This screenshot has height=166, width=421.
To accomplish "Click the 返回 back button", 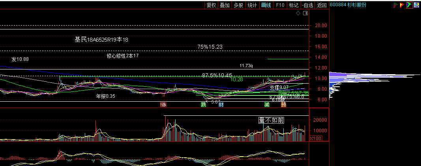I will coord(322,5).
